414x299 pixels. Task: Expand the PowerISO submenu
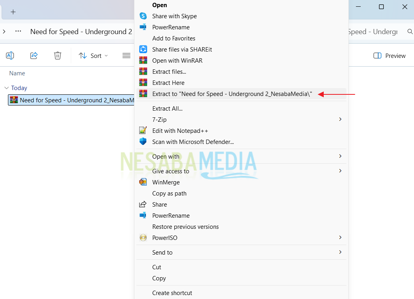click(340, 238)
